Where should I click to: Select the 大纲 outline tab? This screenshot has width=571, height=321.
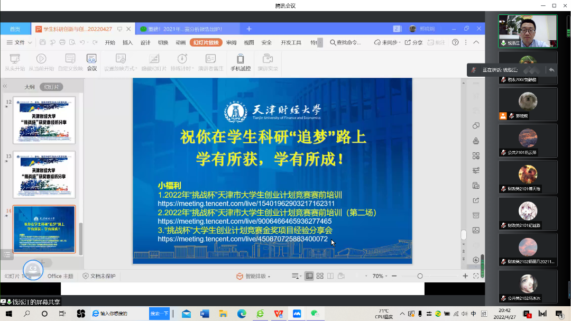pos(29,86)
